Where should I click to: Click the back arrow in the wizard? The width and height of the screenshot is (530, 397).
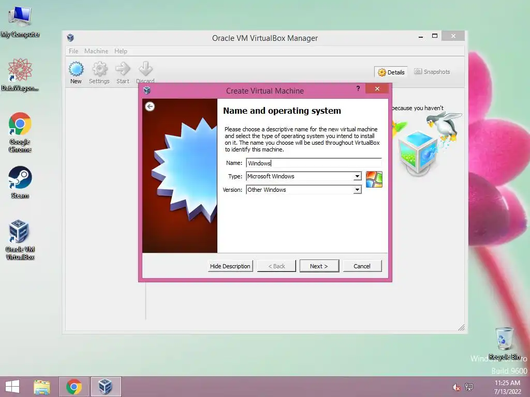(x=150, y=106)
